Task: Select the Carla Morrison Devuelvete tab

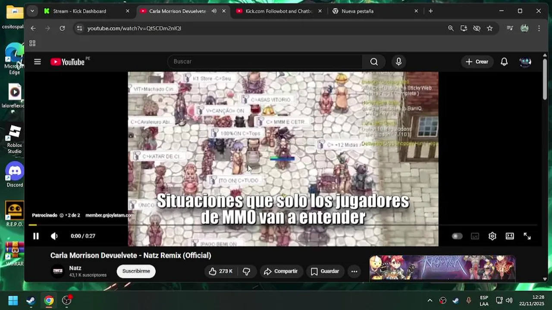Action: (177, 11)
